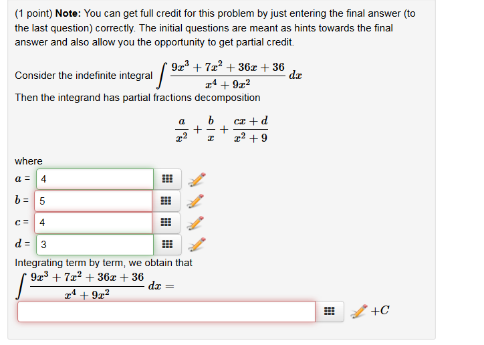The width and height of the screenshot is (484, 345).
Task: Click the empty final integral answer field
Action: [x=166, y=312]
